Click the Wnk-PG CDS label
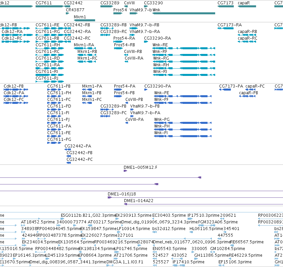283x267 pixels. click(x=162, y=120)
